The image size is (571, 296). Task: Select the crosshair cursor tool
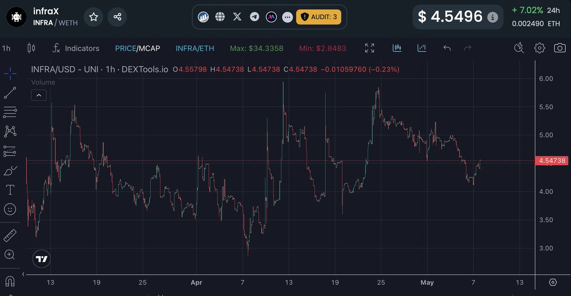pyautogui.click(x=10, y=73)
